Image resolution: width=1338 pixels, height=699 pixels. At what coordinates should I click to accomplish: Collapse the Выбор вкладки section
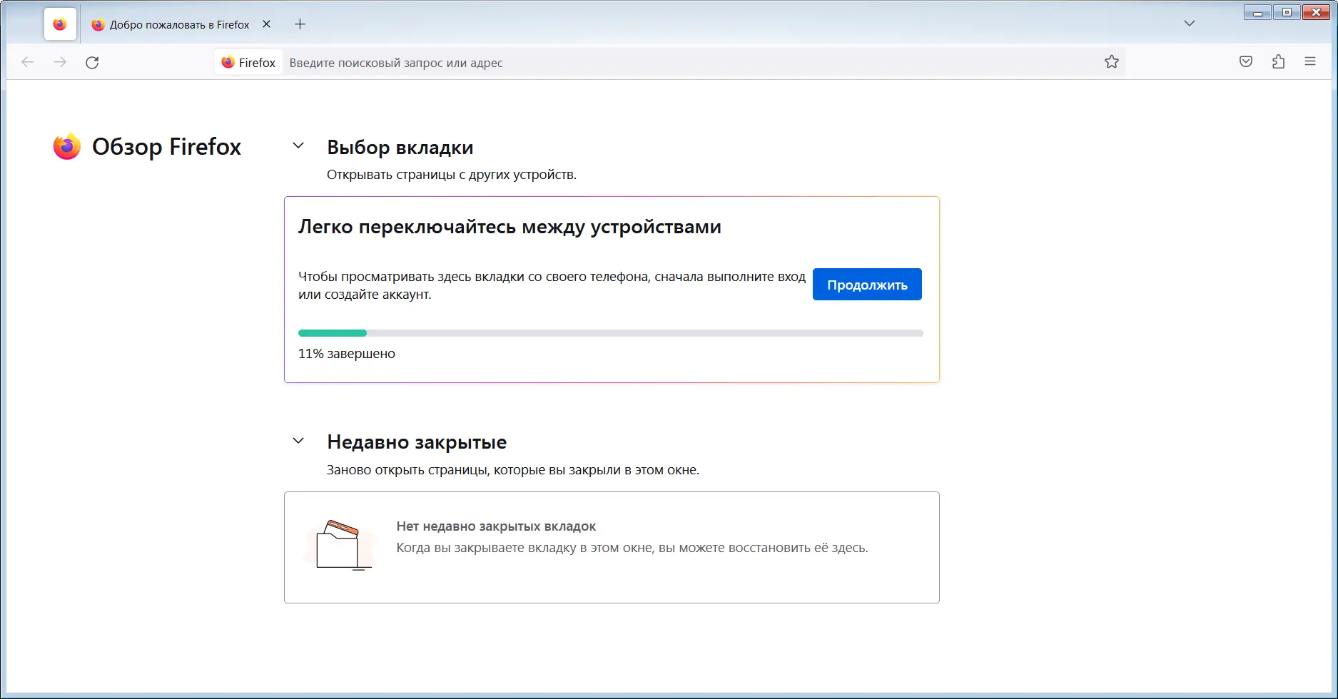[298, 145]
